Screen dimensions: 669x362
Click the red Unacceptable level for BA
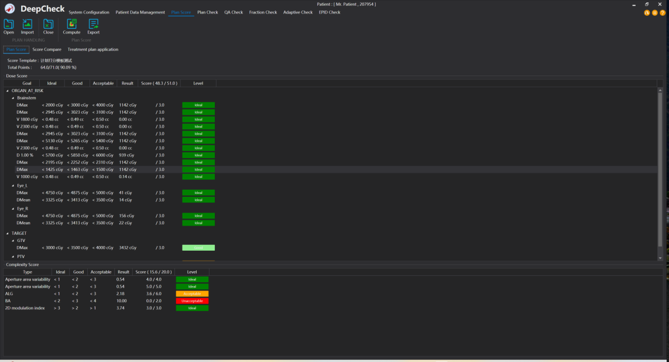point(192,301)
